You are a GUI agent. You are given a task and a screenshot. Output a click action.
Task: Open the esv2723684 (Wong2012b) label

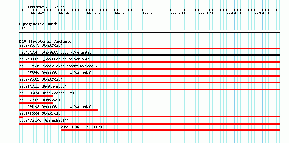point(41,113)
